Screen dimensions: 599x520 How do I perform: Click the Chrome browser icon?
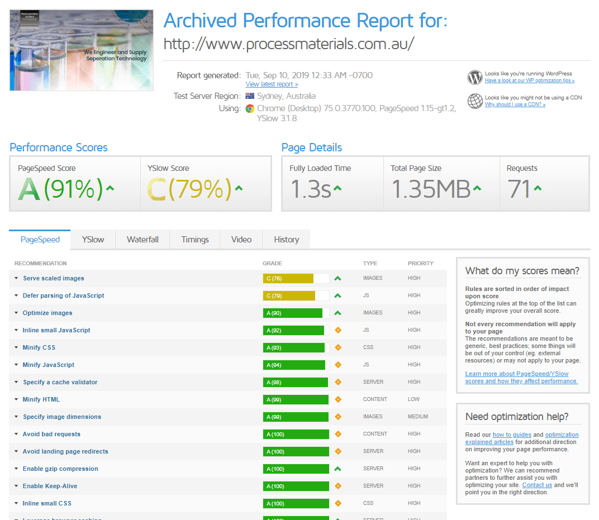(x=250, y=109)
